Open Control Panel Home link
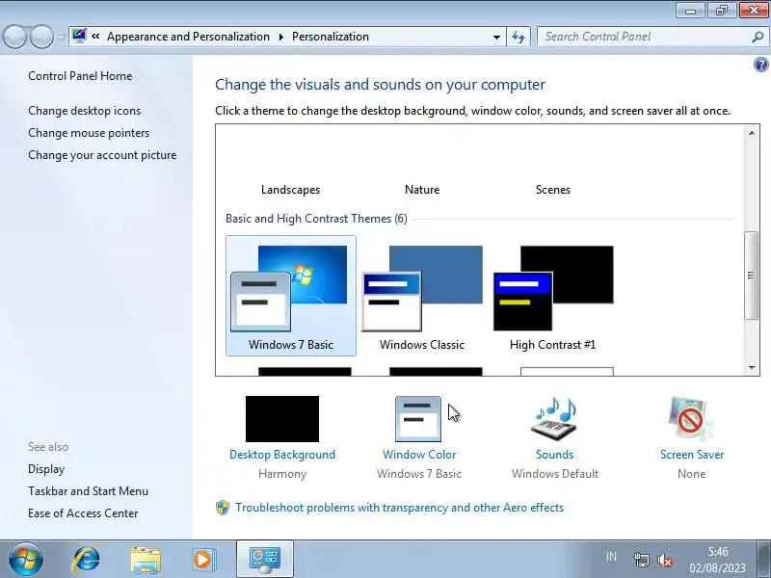This screenshot has width=771, height=578. click(x=80, y=76)
